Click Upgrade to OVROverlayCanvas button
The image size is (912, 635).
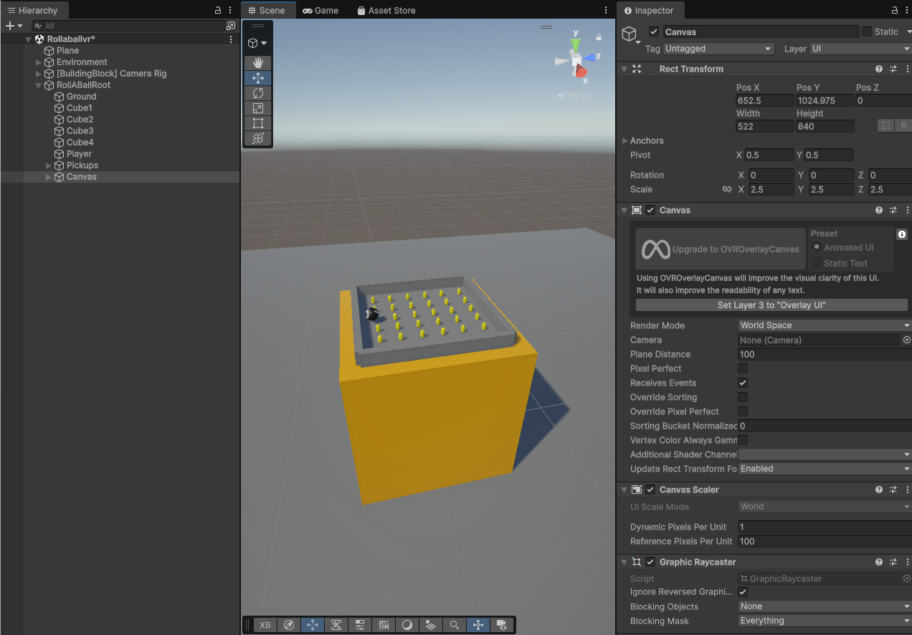tap(721, 249)
